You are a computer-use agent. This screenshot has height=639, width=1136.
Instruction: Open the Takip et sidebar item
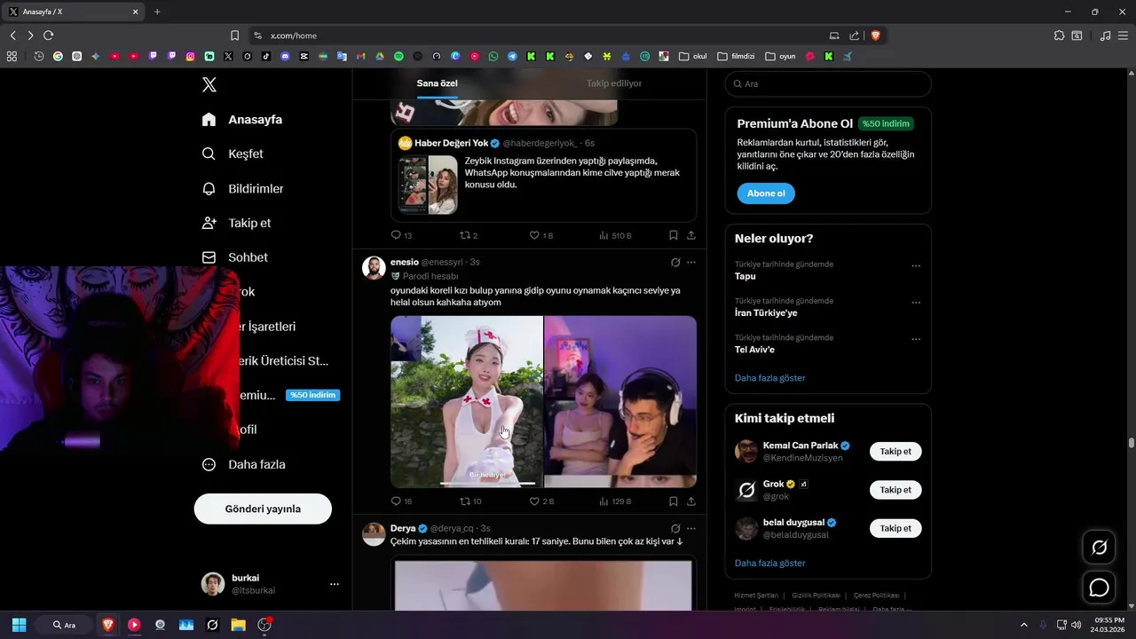click(236, 223)
